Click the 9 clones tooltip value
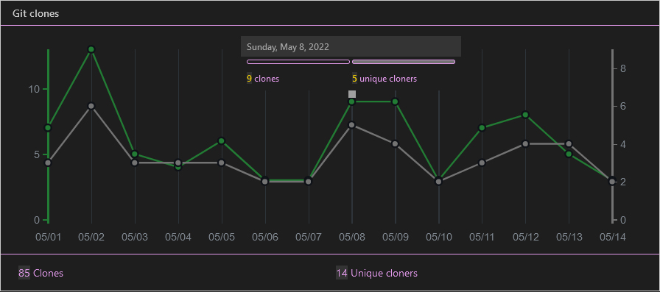The image size is (660, 292). 263,79
